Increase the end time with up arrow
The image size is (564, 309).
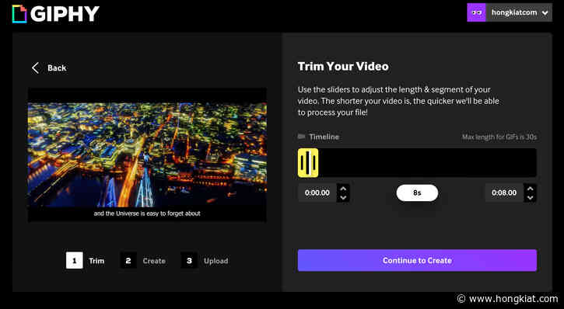(531, 189)
